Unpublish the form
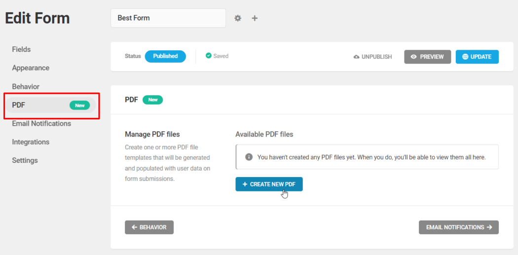The image size is (518, 255). [x=372, y=57]
